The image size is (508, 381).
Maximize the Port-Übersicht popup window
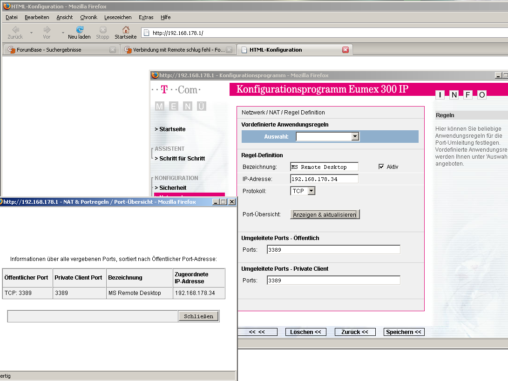coord(224,202)
